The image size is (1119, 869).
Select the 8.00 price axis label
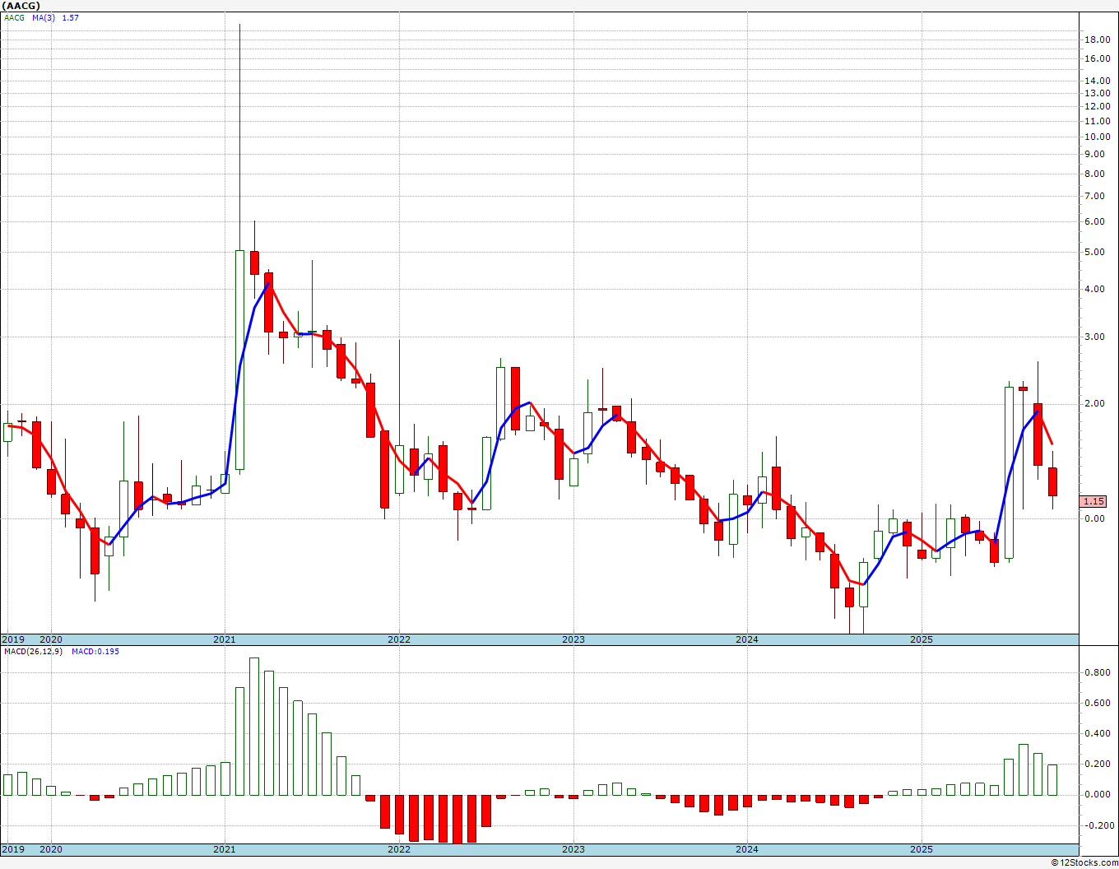(x=1096, y=174)
